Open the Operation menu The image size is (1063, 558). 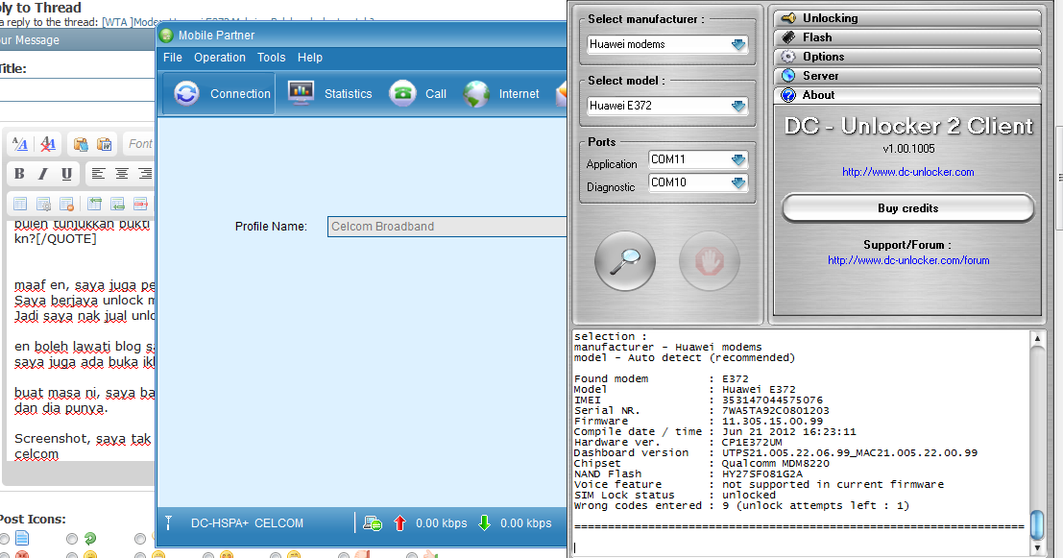(220, 58)
